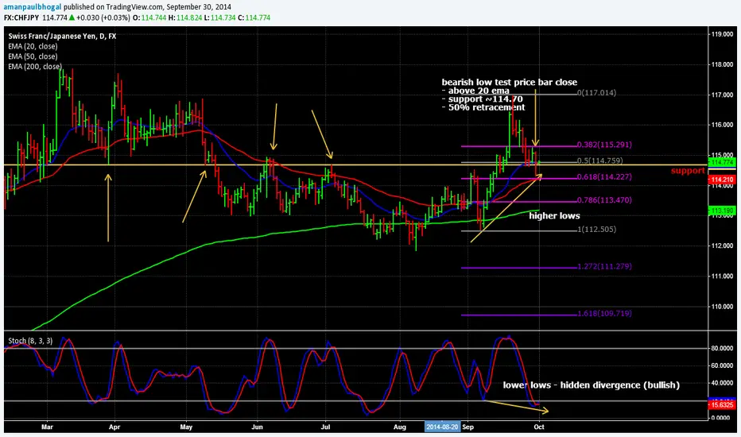Select the EMA (50, close) indicator label
Image resolution: width=741 pixels, height=437 pixels.
click(33, 56)
